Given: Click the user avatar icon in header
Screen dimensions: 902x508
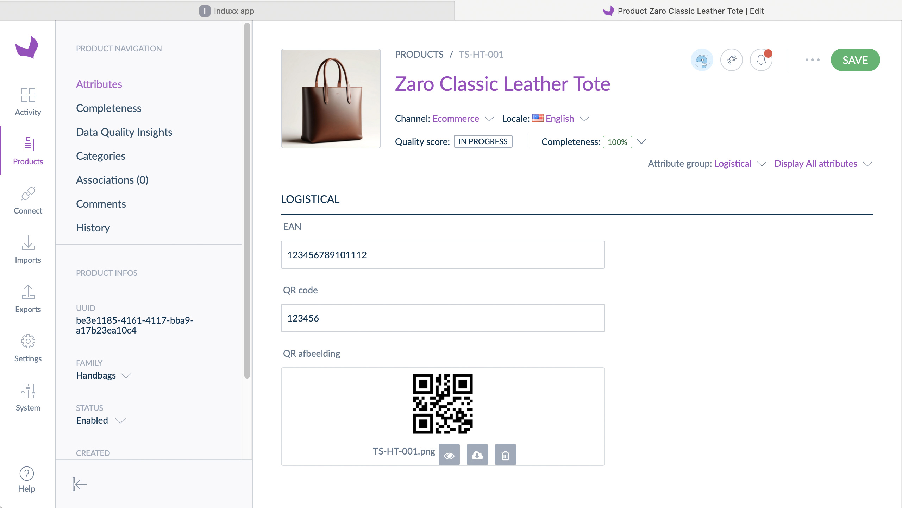Looking at the screenshot, I should click(702, 60).
